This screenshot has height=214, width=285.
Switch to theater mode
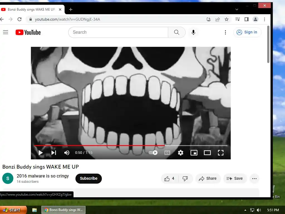tap(207, 153)
